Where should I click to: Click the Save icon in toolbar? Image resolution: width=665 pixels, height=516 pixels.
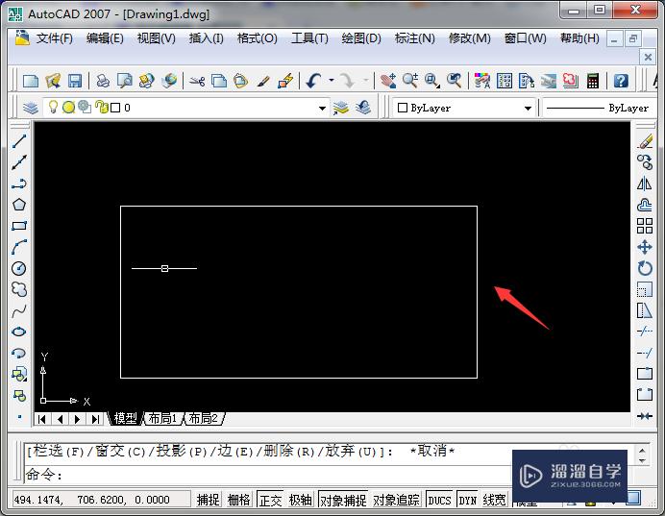pyautogui.click(x=75, y=81)
